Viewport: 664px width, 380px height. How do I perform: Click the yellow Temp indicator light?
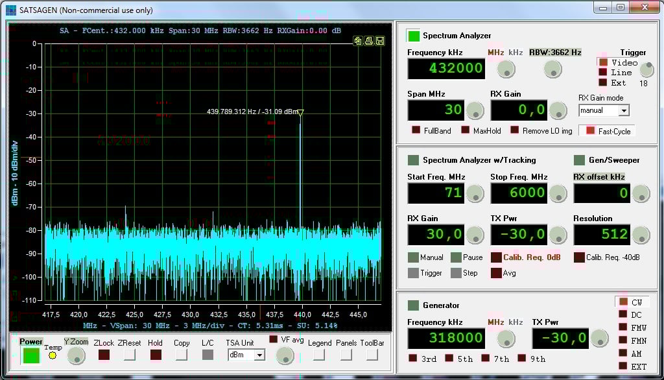53,355
